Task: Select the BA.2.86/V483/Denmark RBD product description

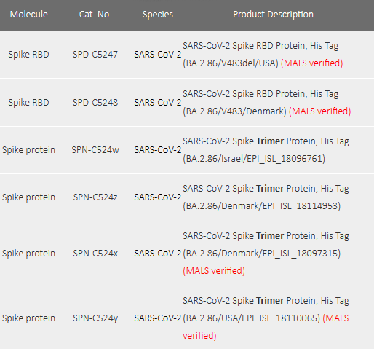Action: tap(267, 103)
